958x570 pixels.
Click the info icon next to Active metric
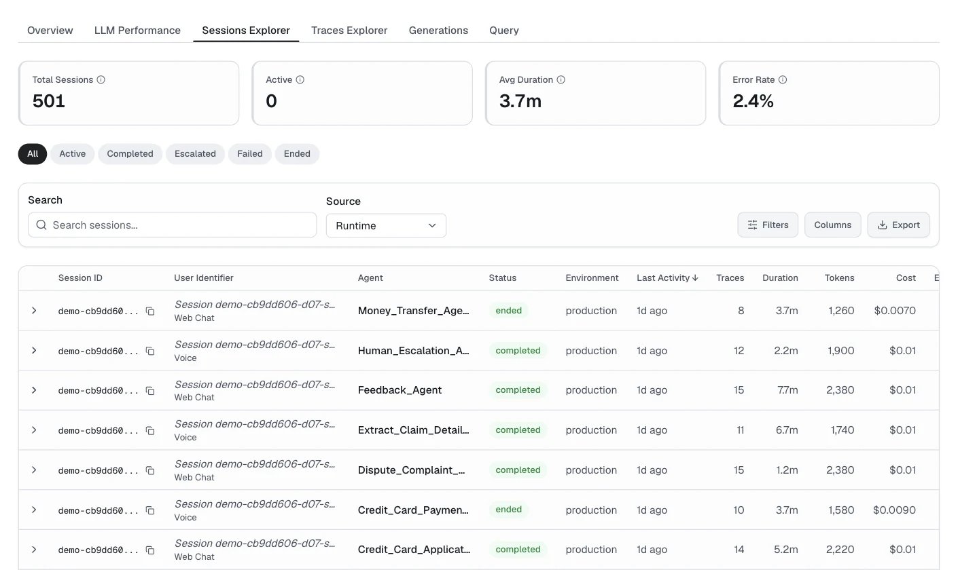[x=300, y=79]
